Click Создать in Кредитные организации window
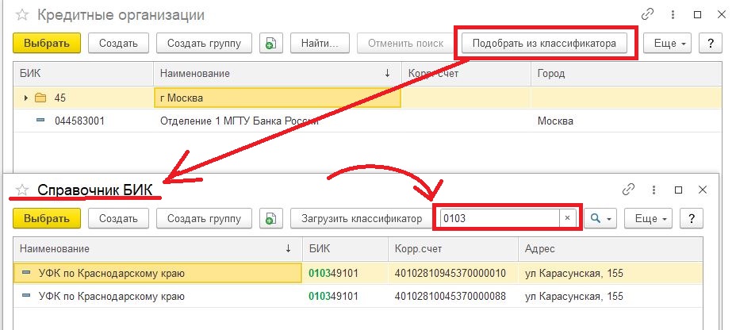The width and height of the screenshot is (736, 330). pos(118,43)
